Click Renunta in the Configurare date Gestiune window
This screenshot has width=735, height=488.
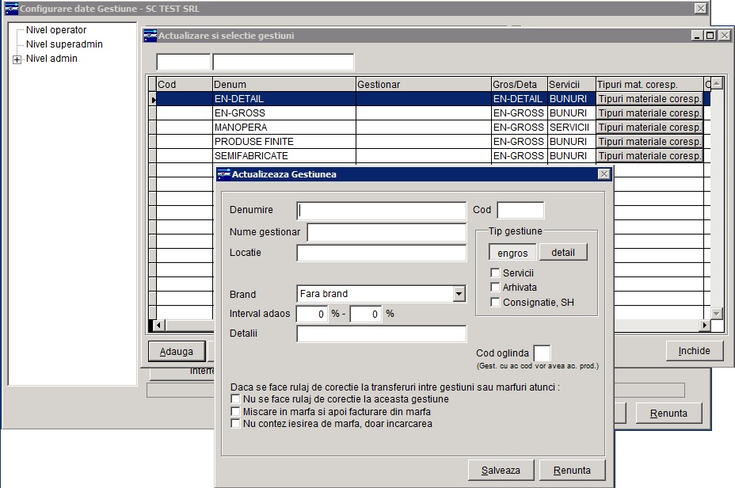[668, 414]
